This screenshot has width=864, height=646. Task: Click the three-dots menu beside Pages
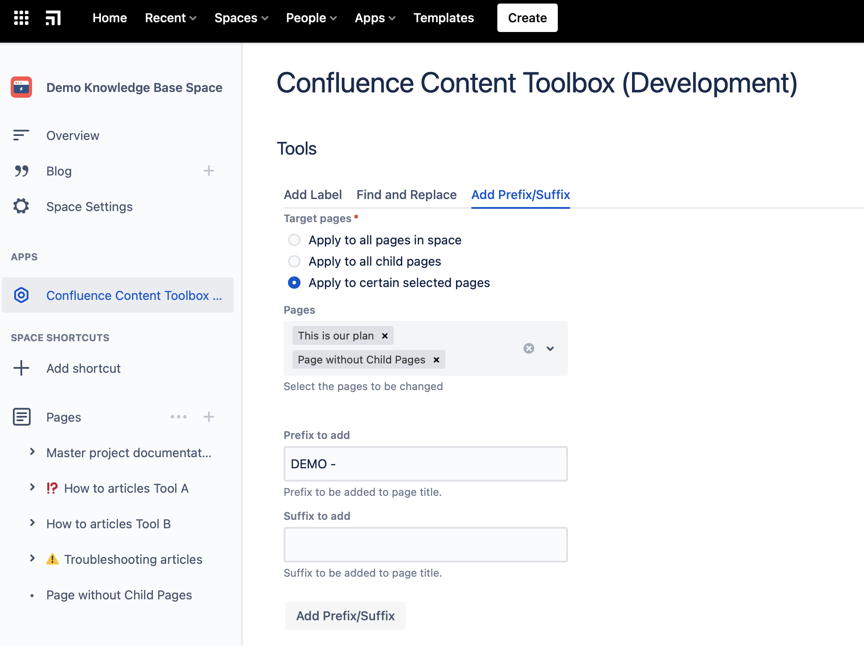pos(179,417)
